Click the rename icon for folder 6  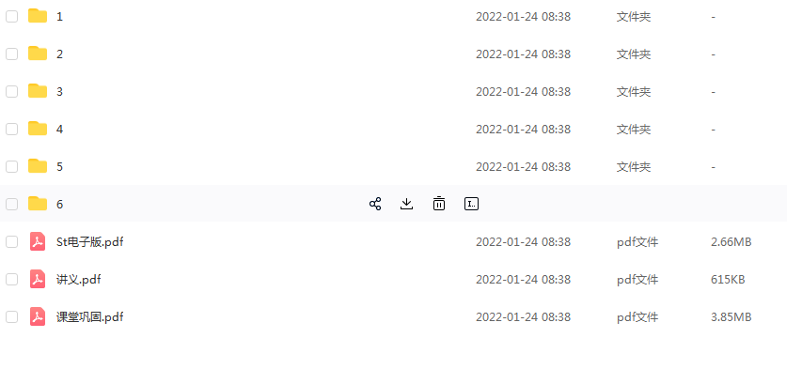472,204
